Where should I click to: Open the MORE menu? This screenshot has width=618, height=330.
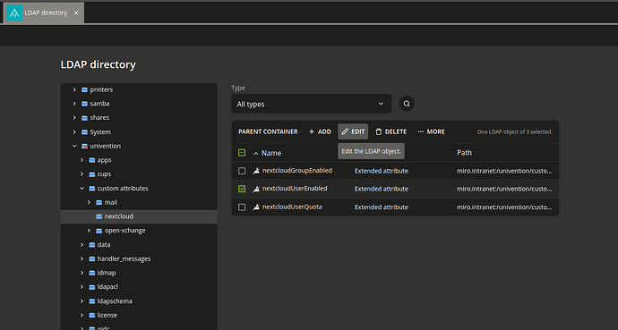point(431,131)
